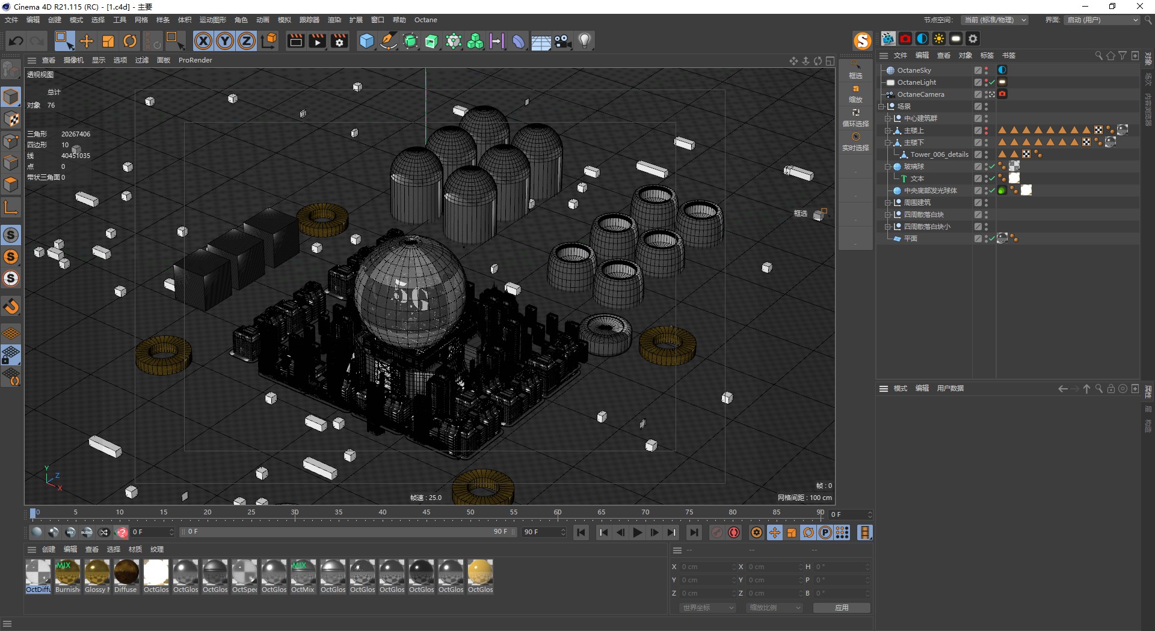The image size is (1155, 631).
Task: Open the green subdivision generator icon
Action: (410, 41)
